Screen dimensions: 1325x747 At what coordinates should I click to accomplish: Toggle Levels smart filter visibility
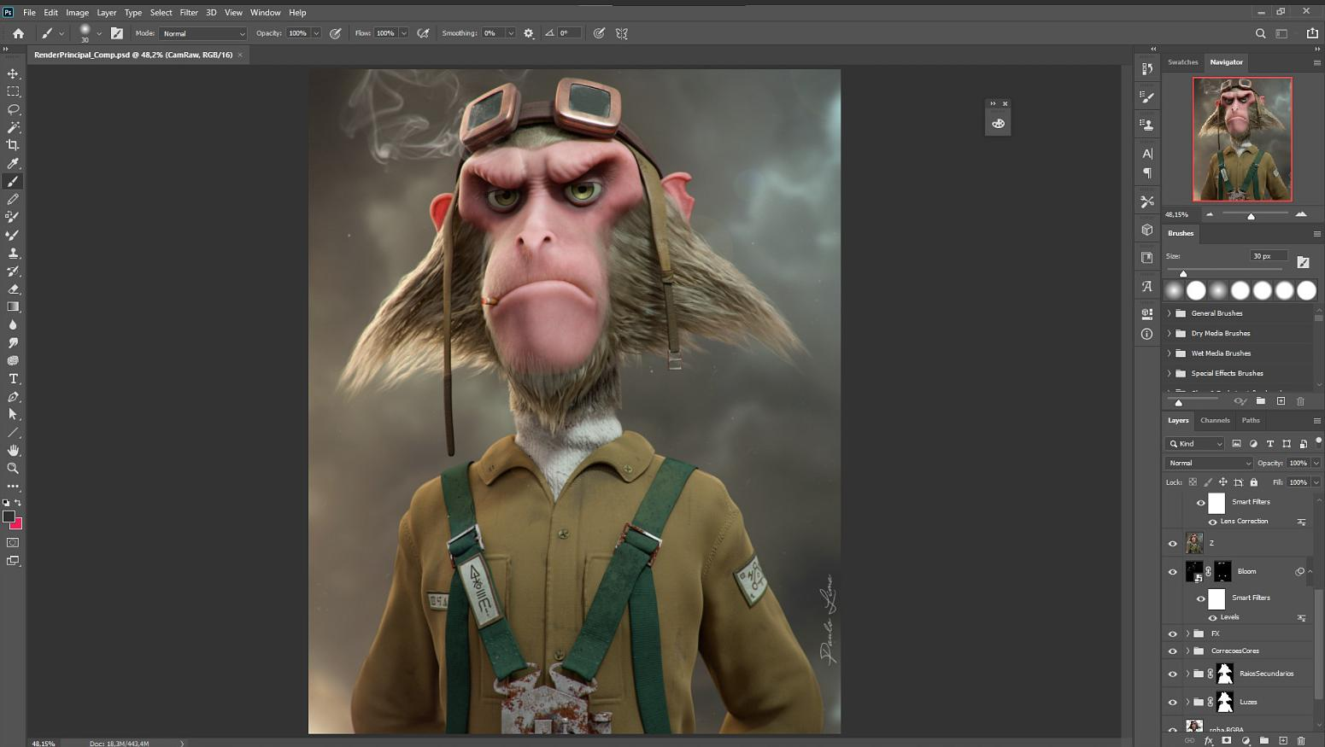click(1212, 617)
